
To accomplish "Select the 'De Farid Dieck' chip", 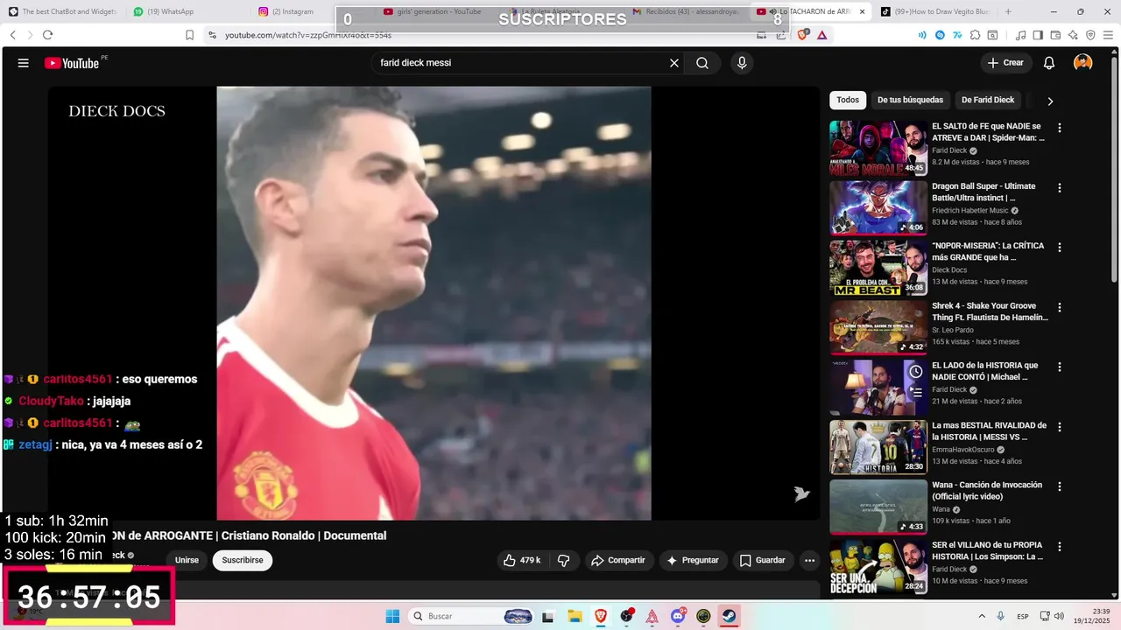I will click(988, 100).
